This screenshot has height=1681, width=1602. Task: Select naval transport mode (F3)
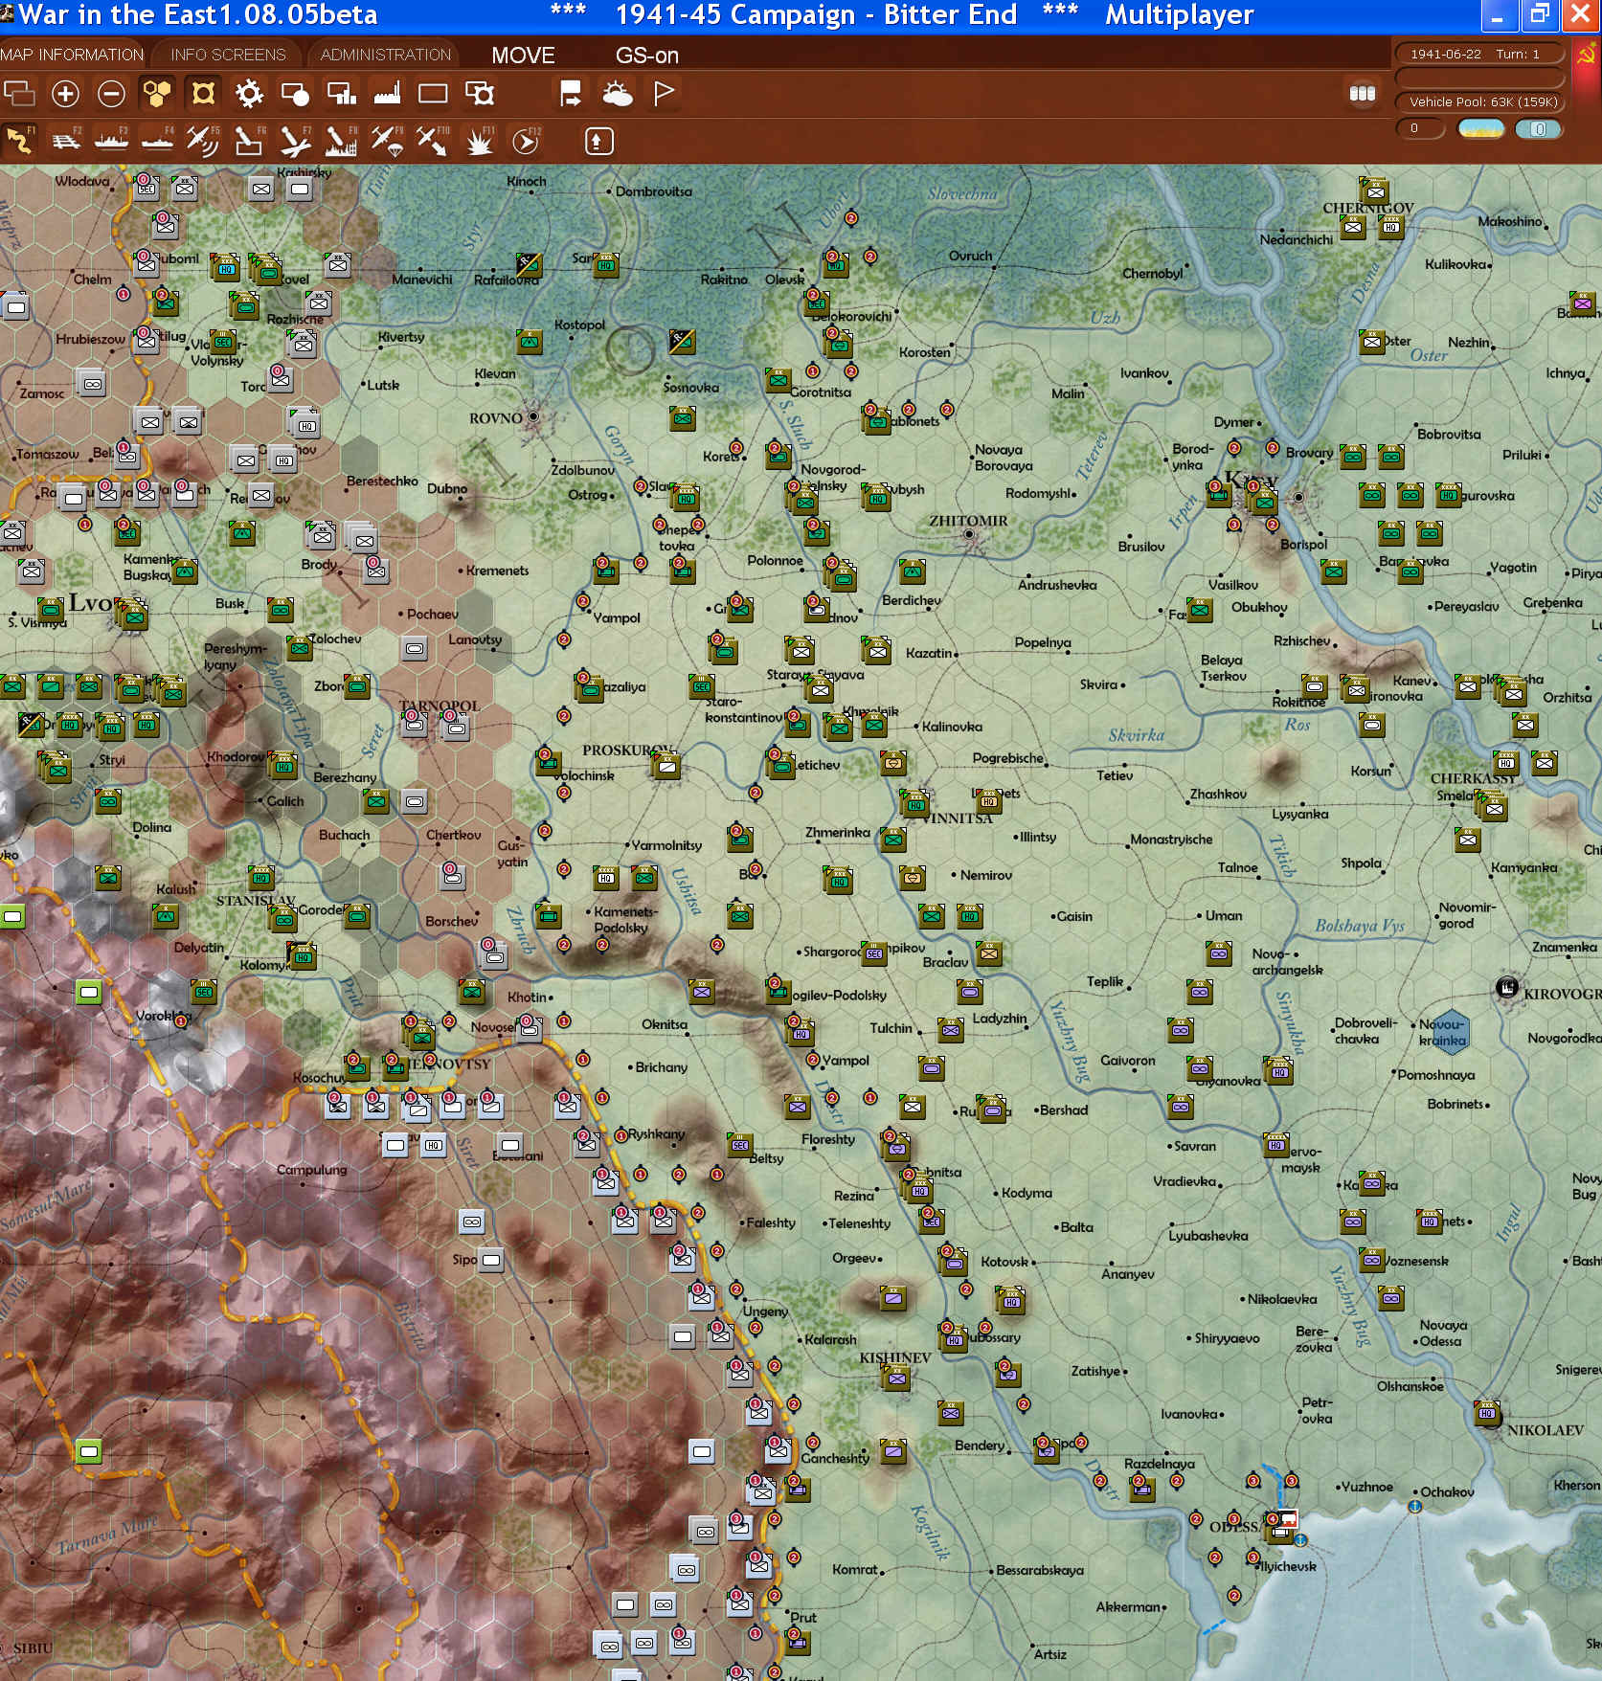pos(111,142)
